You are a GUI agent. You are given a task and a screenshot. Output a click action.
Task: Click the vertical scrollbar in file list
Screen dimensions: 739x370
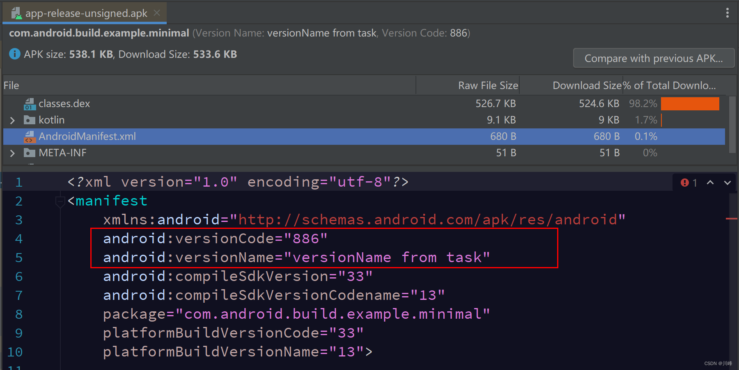coord(732,123)
